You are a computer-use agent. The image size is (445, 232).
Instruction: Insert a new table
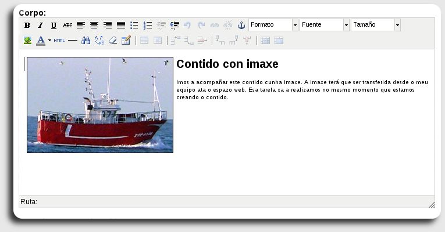pos(126,41)
